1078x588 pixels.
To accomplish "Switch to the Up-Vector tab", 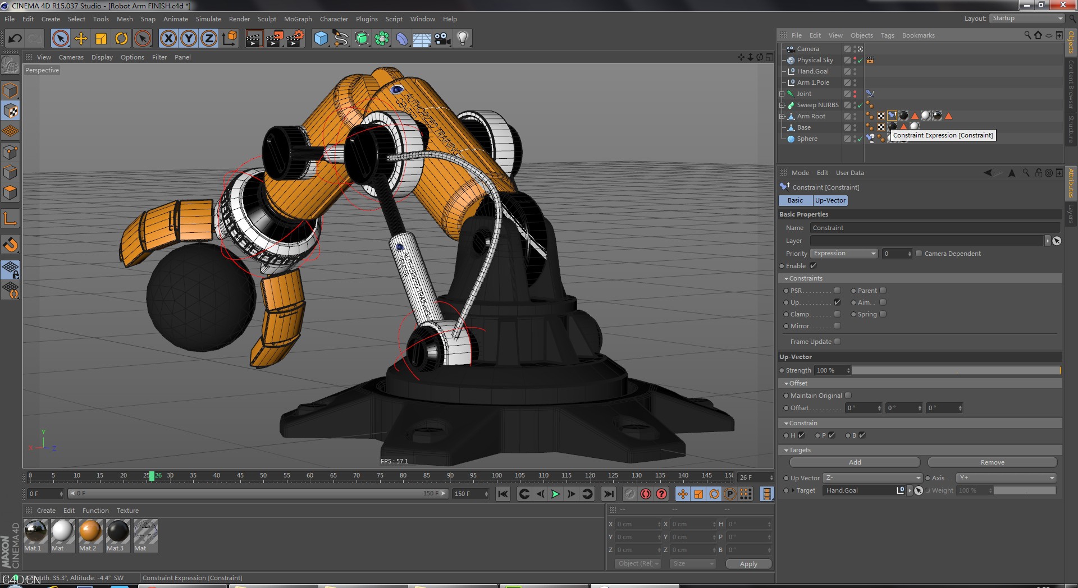I will tap(830, 200).
